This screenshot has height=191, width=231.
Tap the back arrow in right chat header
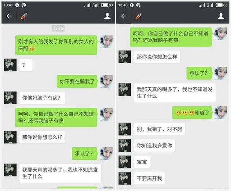coord(124,16)
